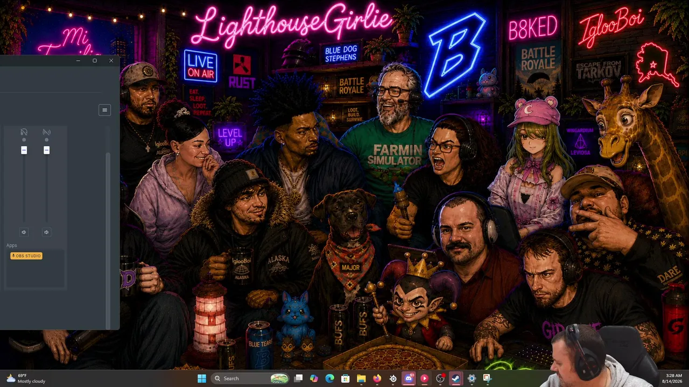Switch to Discord in the taskbar
This screenshot has width=689, height=387.
tap(409, 378)
